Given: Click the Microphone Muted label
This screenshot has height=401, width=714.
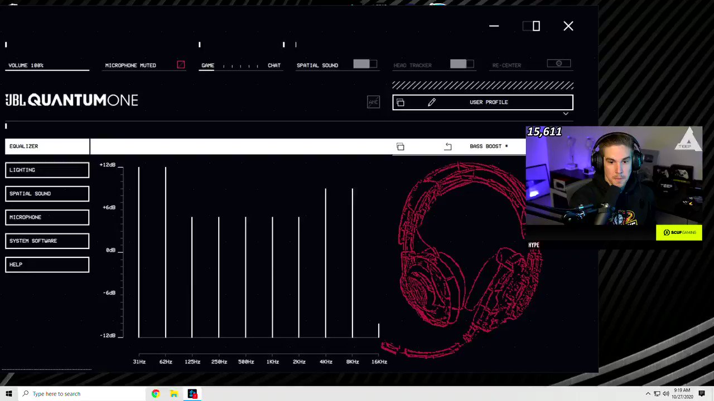Looking at the screenshot, I should 131,65.
